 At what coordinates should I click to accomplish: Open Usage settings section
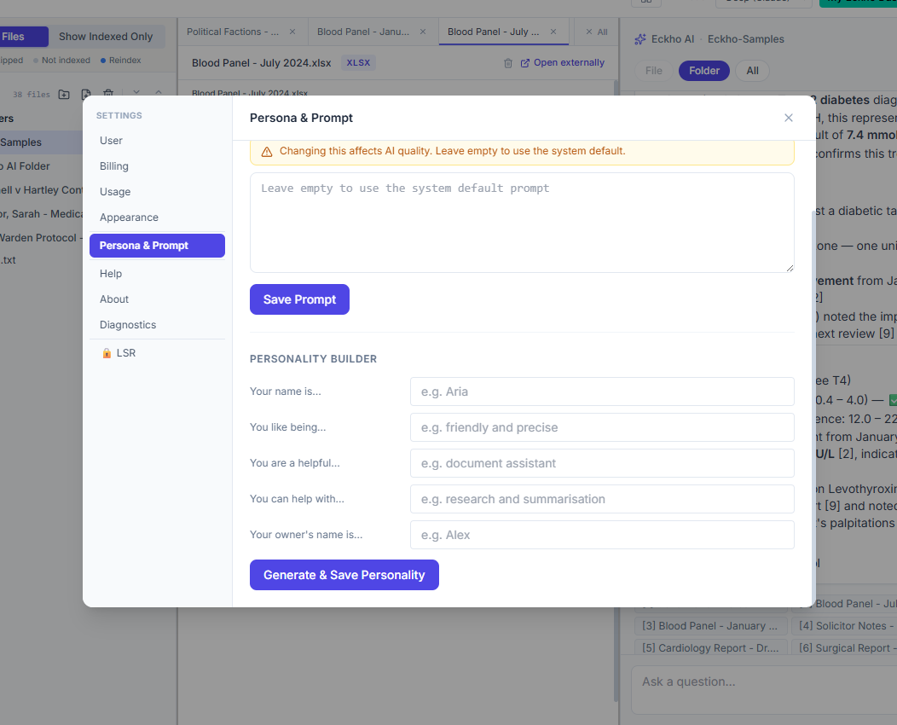tap(158, 192)
